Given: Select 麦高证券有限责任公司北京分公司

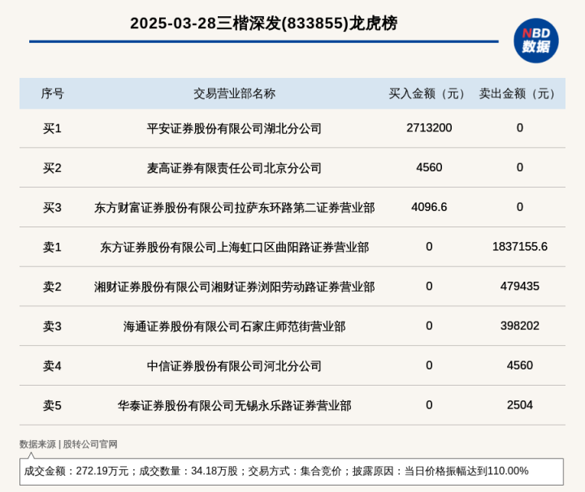Looking at the screenshot, I should (234, 168).
